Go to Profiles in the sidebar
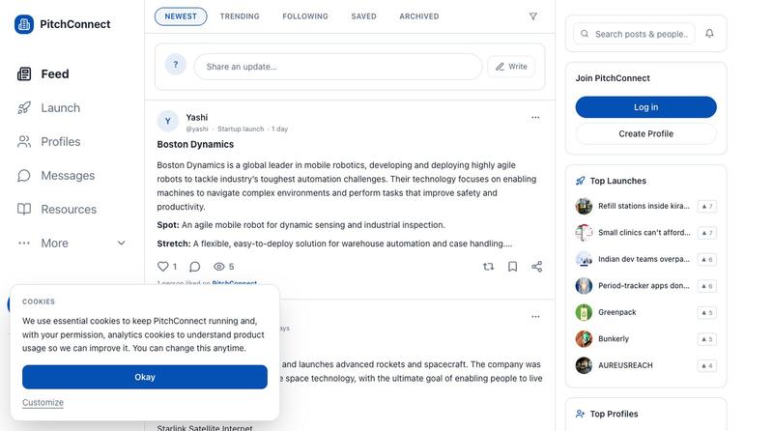Viewport: 773px width, 431px height. pos(49,142)
